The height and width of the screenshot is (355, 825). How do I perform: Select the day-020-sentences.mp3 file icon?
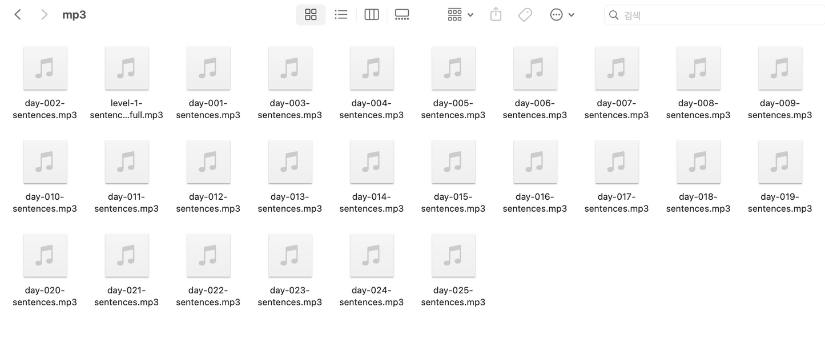[x=45, y=256]
